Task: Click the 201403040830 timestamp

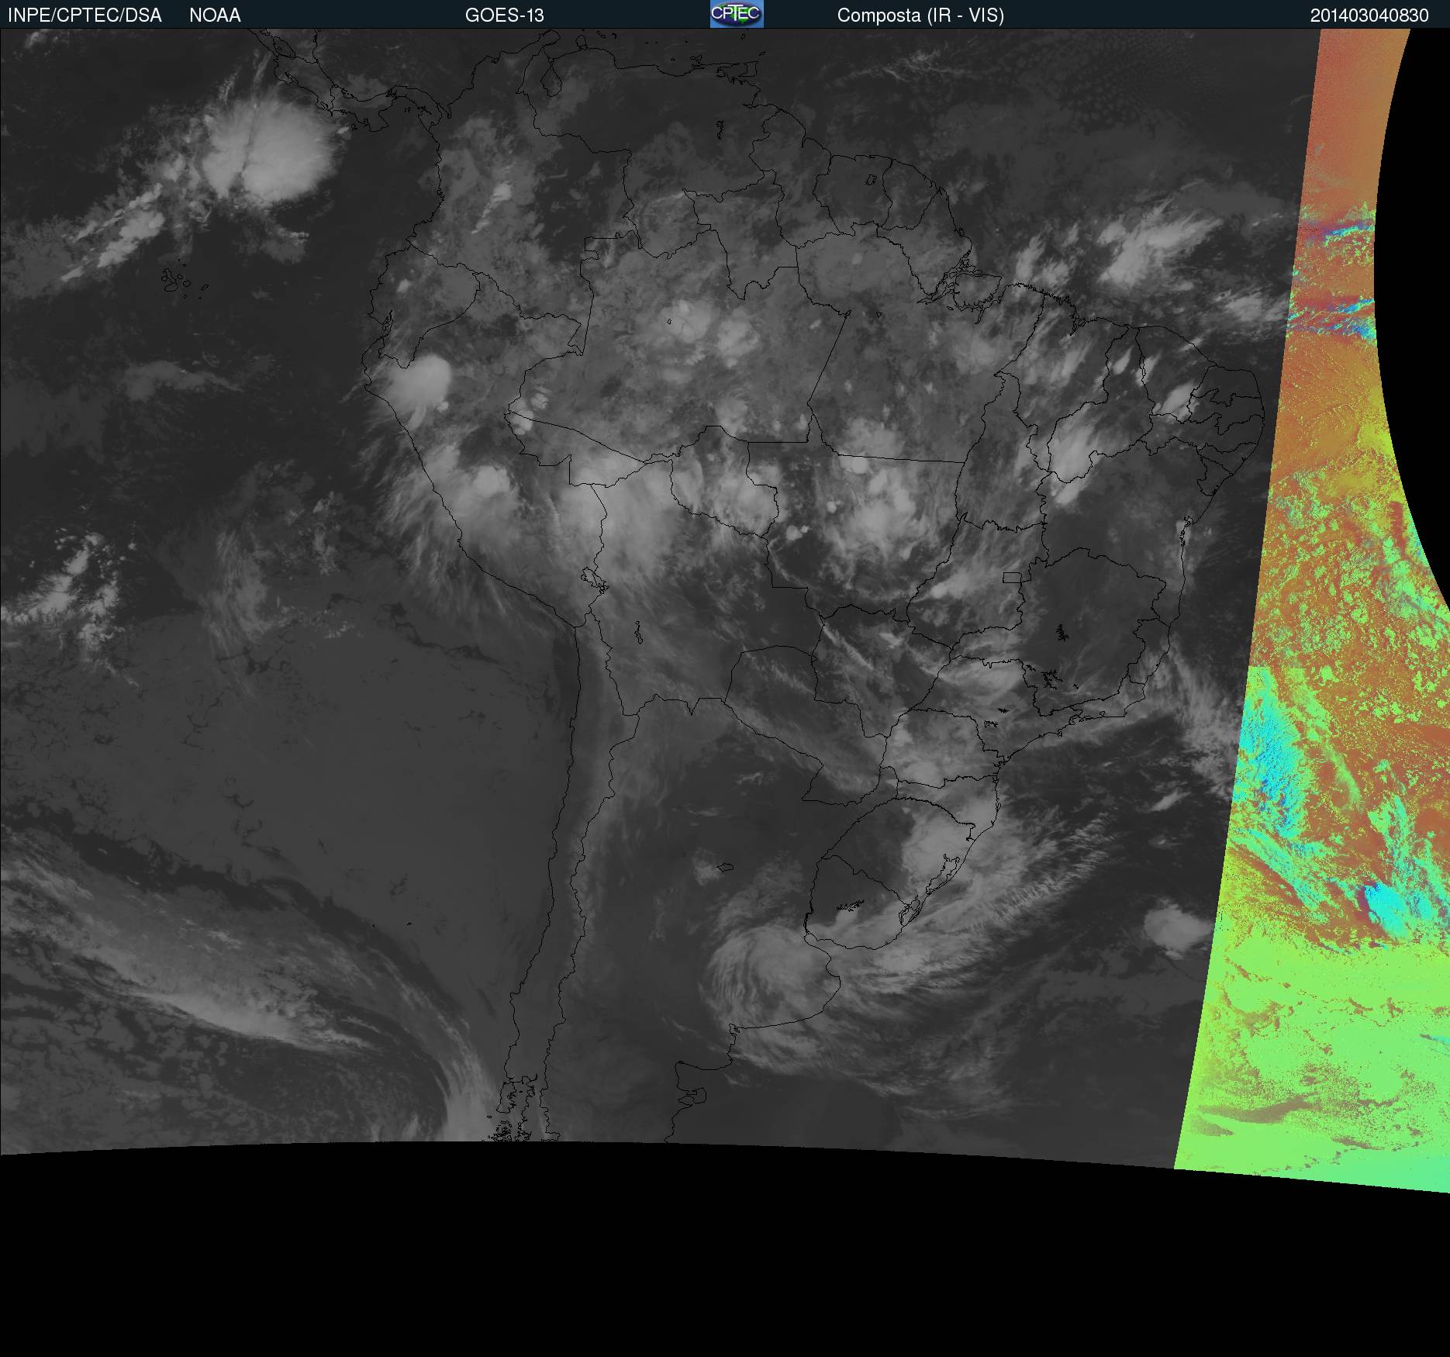Action: coord(1369,16)
